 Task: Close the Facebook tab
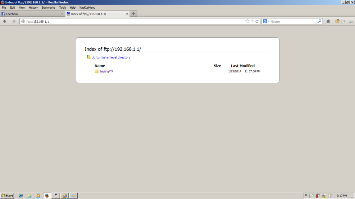click(x=62, y=14)
